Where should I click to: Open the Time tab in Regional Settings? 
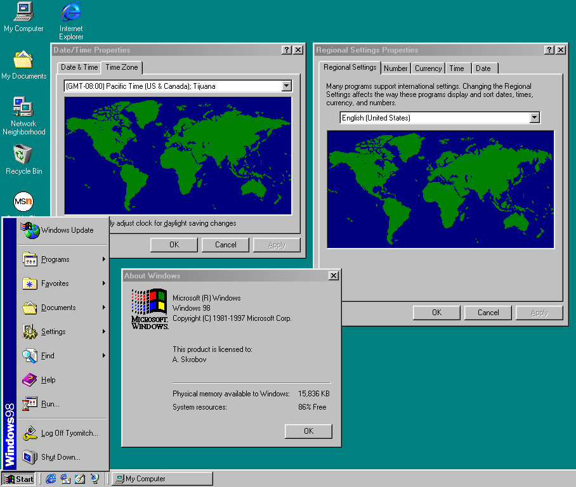(x=457, y=68)
